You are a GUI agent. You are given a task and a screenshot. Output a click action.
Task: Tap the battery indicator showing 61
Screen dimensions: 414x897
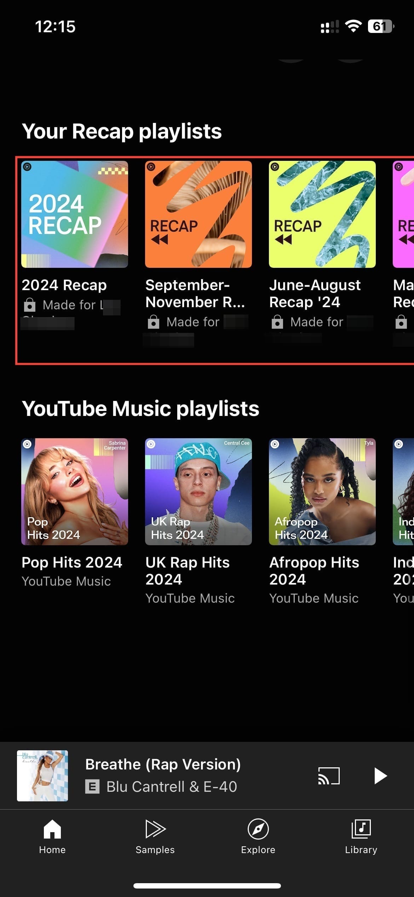pyautogui.click(x=381, y=26)
